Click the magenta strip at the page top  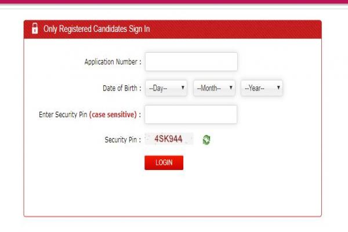[174, 2]
